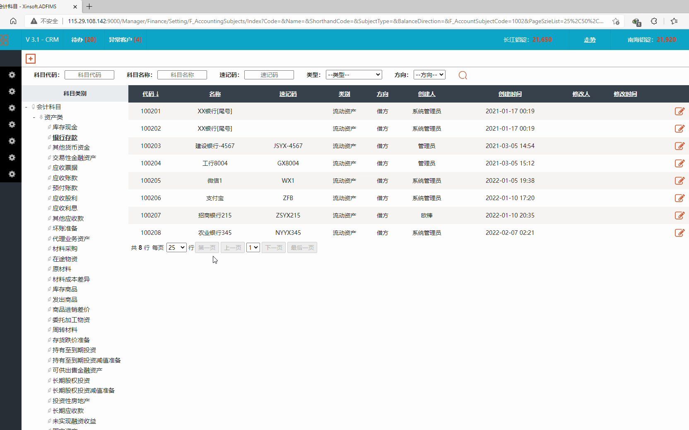Click edit icon in 农业银行345 row
689x430 pixels.
pos(679,233)
